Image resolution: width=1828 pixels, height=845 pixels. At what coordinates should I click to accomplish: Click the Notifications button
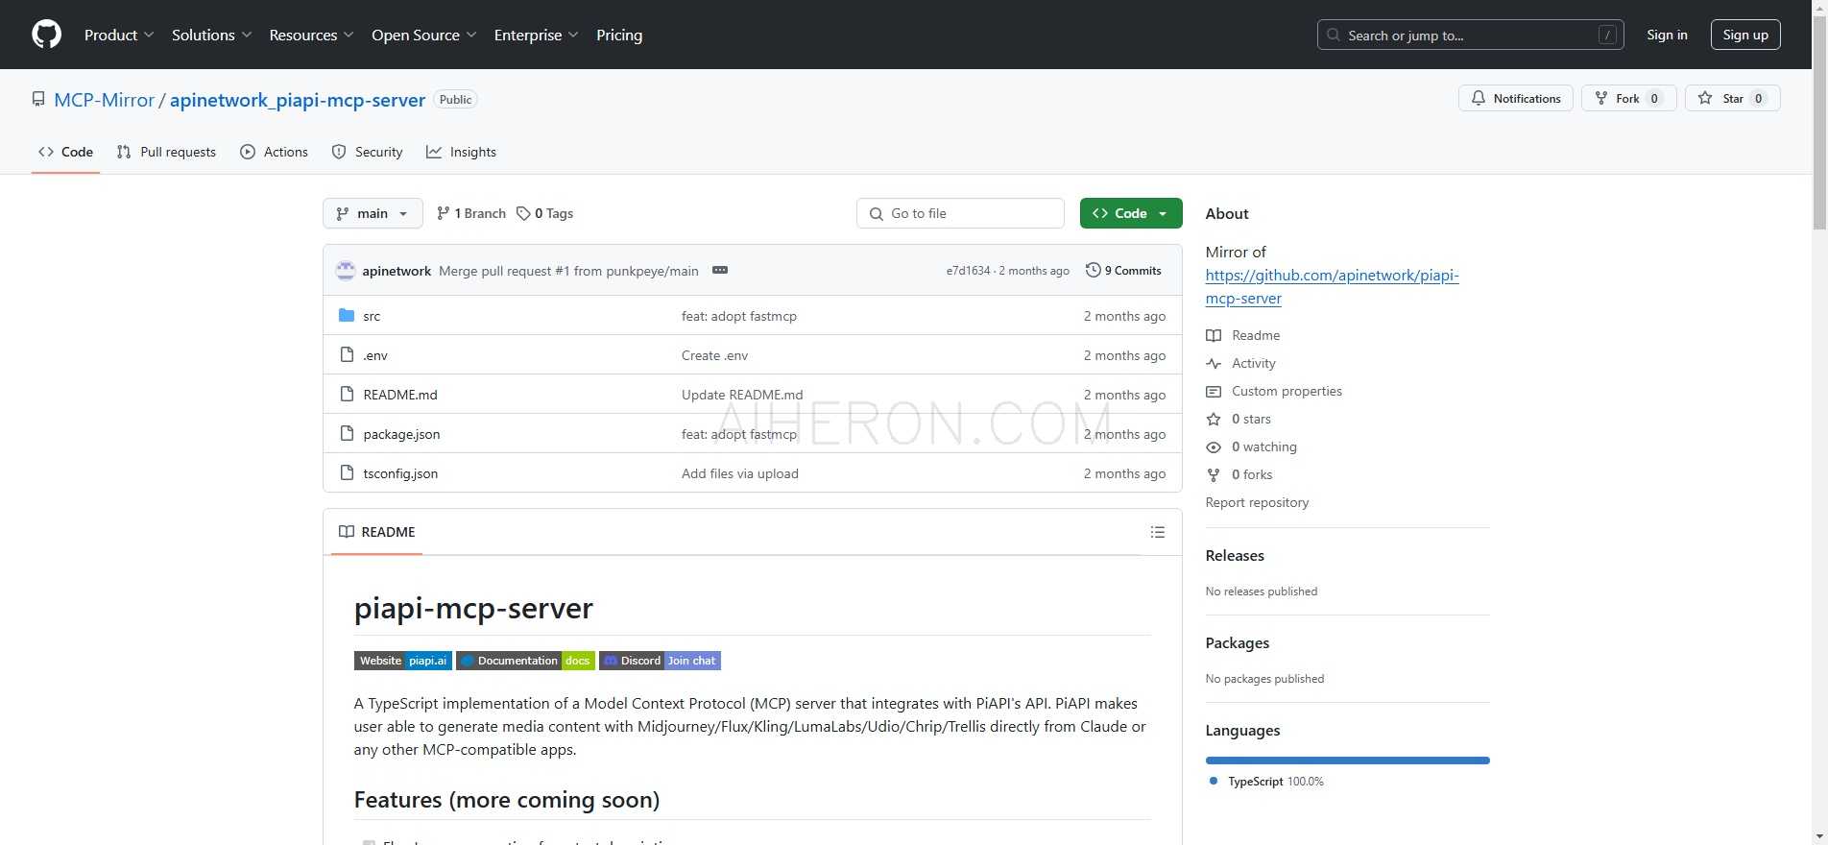1516,98
